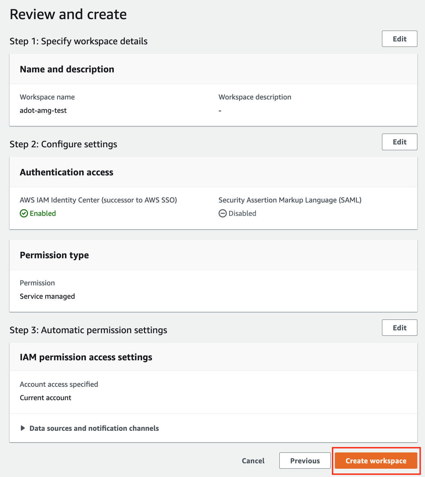Cancel the workspace creation
Viewport: 425px width, 477px height.
pyautogui.click(x=253, y=460)
